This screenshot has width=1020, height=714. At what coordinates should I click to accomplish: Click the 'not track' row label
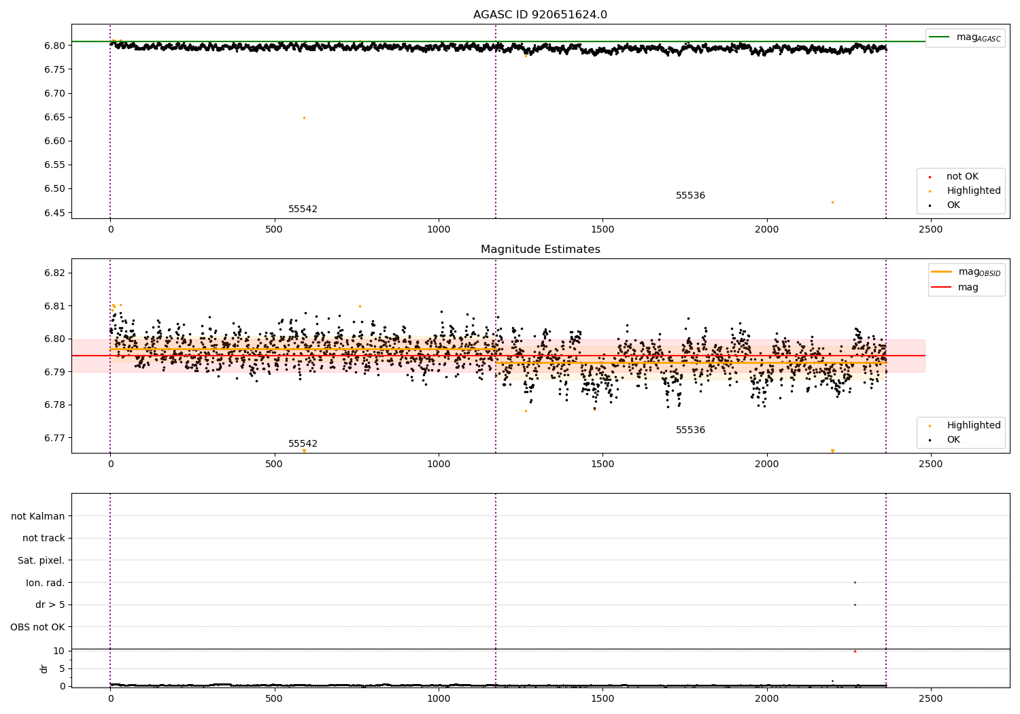click(x=44, y=539)
